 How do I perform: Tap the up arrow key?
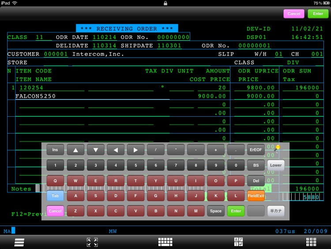(x=75, y=150)
